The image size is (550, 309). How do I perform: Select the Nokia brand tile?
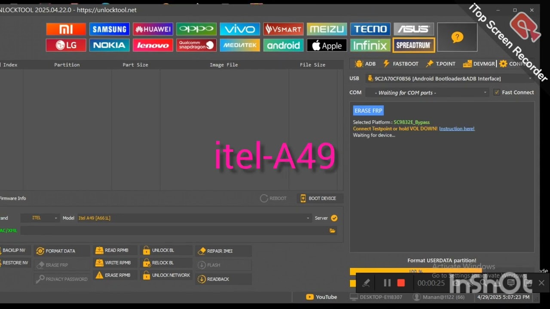pyautogui.click(x=109, y=45)
